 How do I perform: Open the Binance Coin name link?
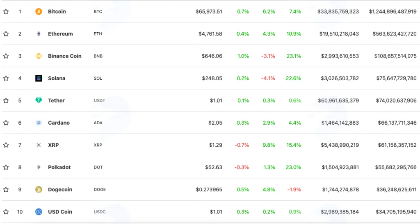point(64,56)
